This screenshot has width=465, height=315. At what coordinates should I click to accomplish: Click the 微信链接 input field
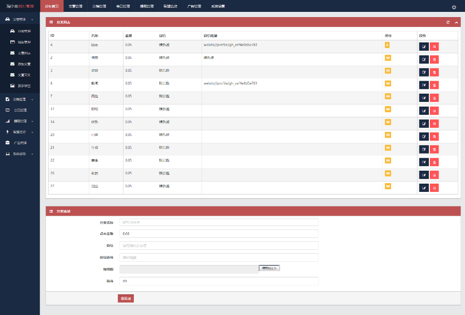coord(219,257)
